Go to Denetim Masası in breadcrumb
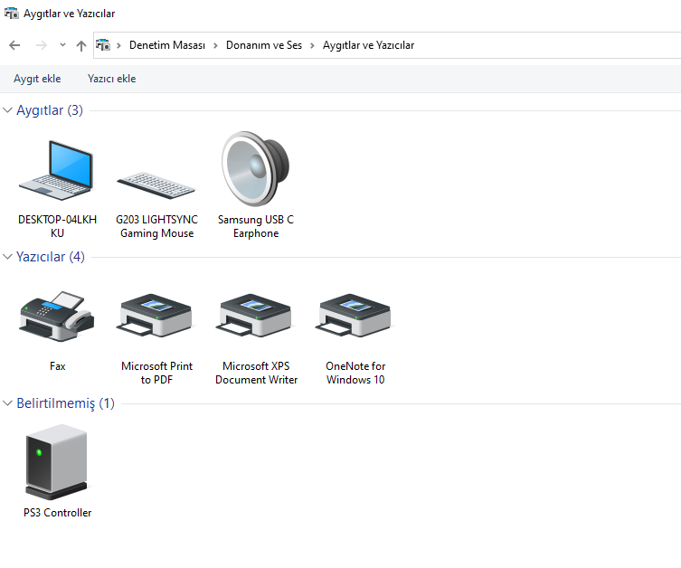Viewport: 681px width, 568px height. (x=167, y=45)
